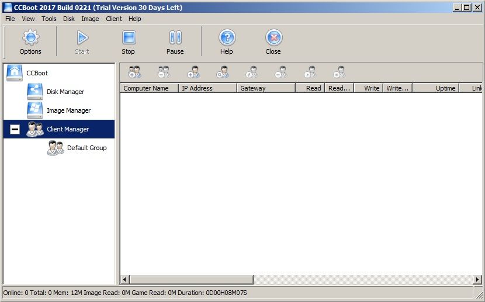Viewport: 485px width, 302px height.
Task: Select Client Manager in the tree
Action: [68, 129]
